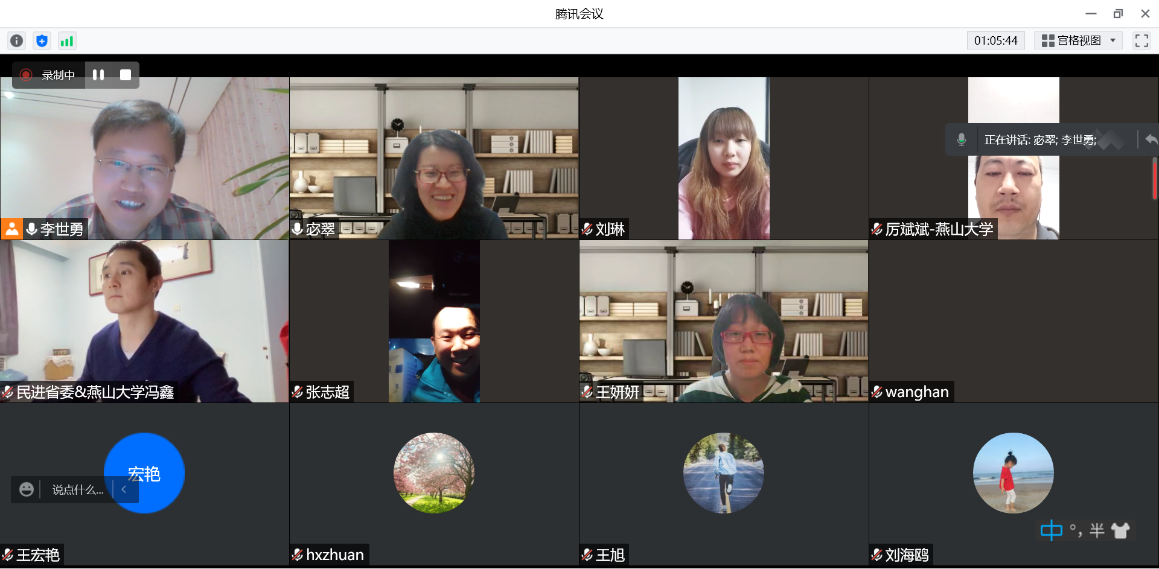Pause the meeting recording
1159x569 pixels.
tap(98, 75)
